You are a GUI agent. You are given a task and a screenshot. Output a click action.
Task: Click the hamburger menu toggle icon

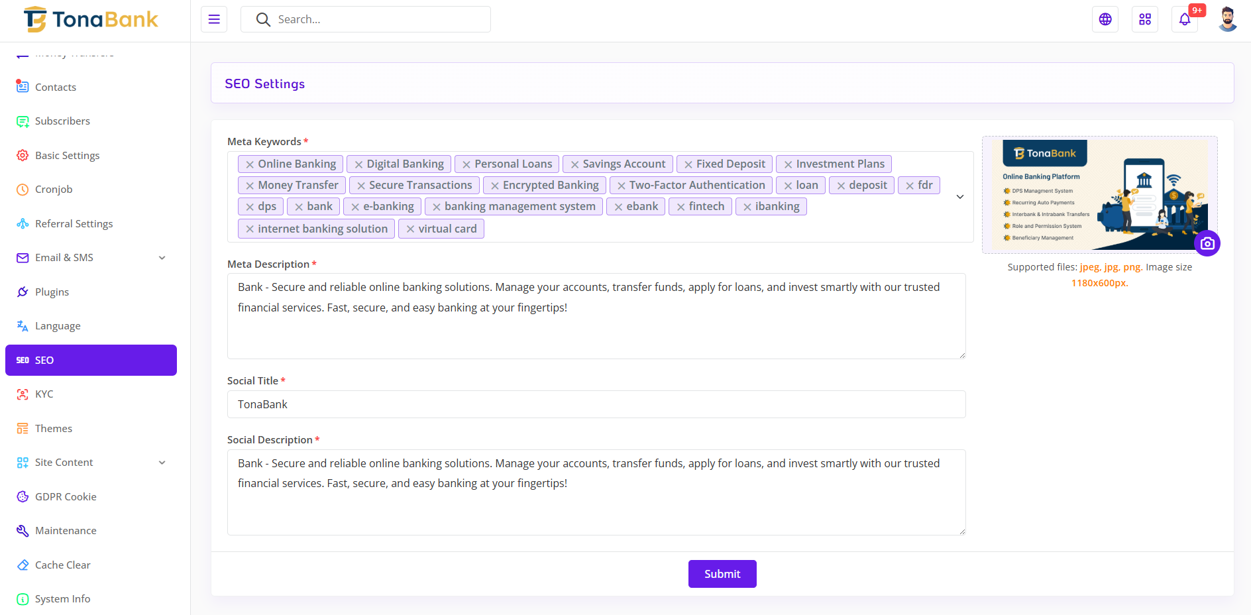coord(214,19)
